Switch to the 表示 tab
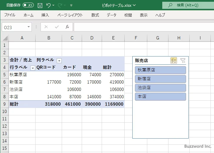 (x=143, y=15)
